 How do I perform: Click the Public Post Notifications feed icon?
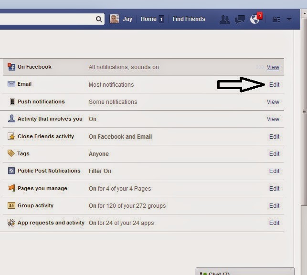click(11, 171)
